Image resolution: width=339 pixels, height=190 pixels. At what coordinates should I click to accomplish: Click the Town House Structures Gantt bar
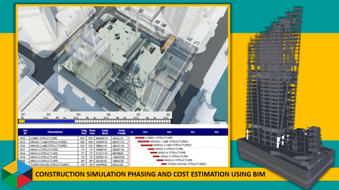pos(164,164)
